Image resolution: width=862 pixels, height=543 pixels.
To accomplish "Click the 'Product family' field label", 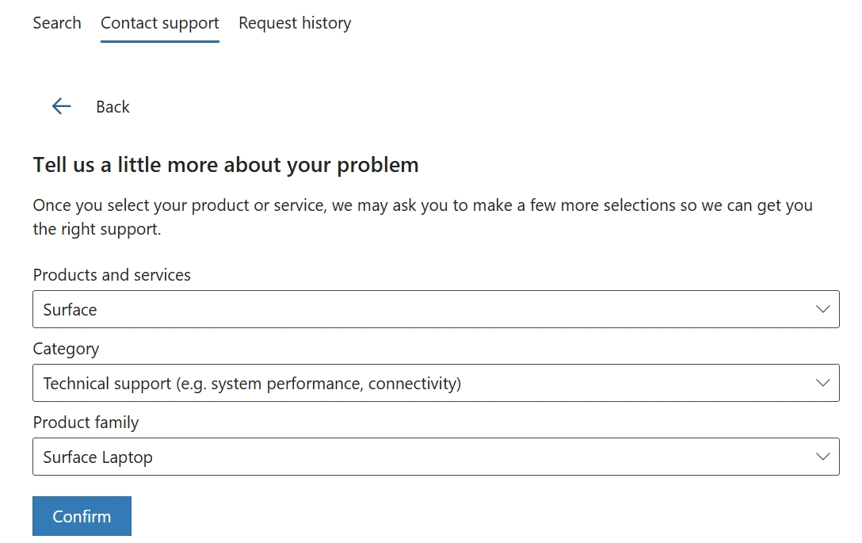I will pos(86,423).
